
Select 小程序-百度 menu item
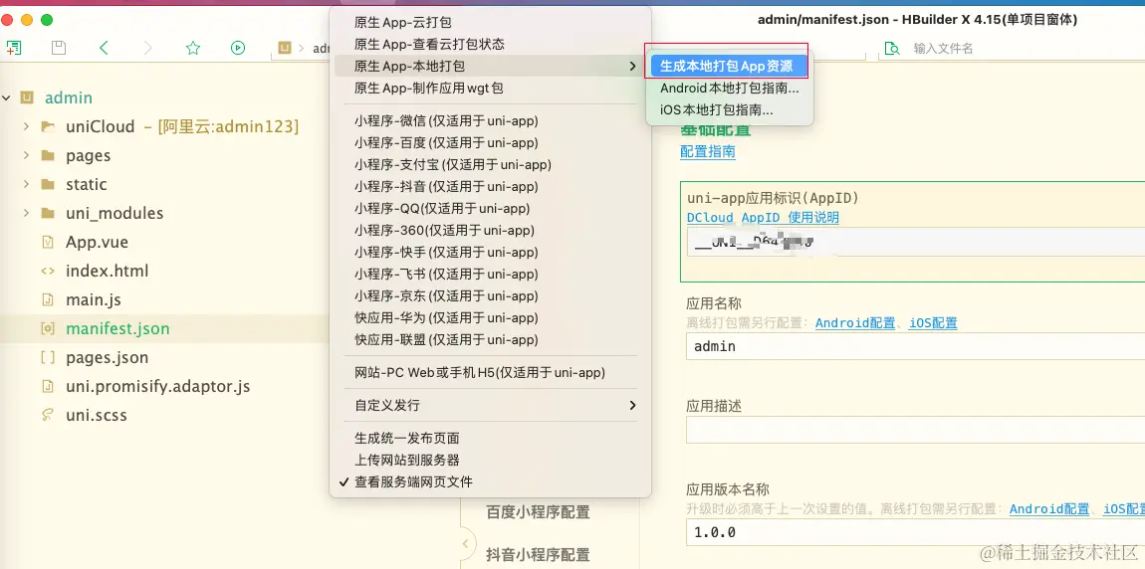tap(490, 142)
